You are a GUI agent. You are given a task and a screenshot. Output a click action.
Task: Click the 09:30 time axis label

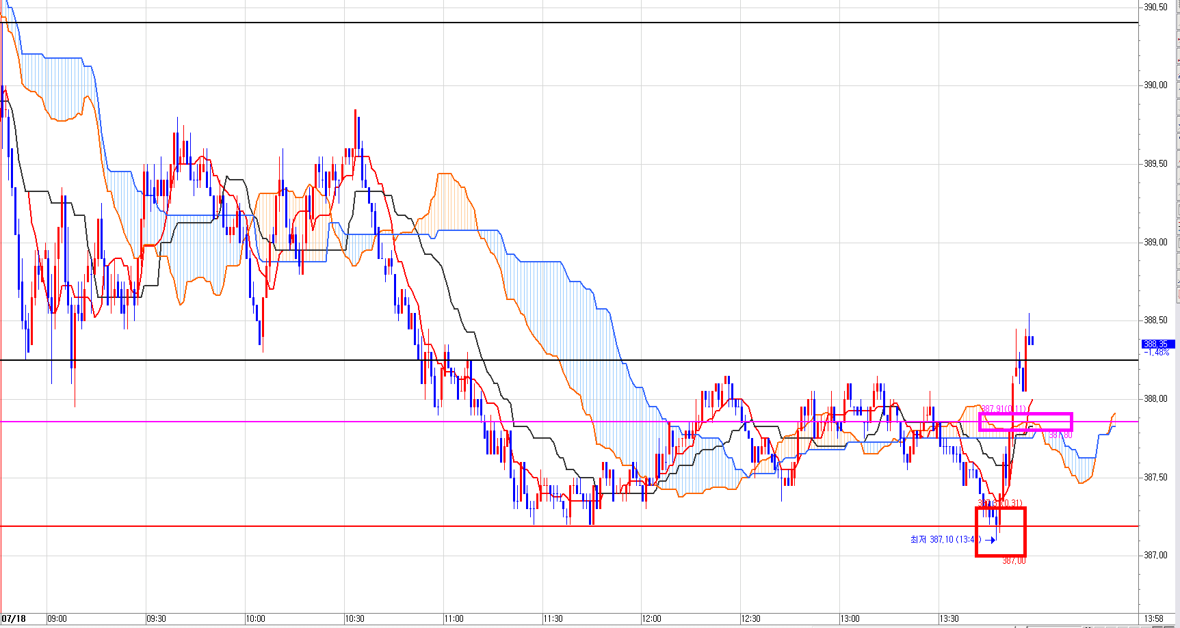pos(157,619)
